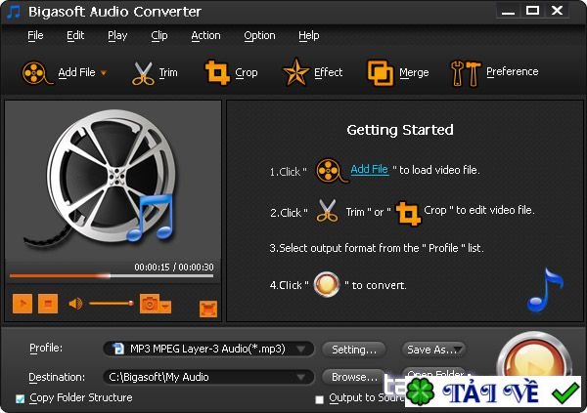Open the Action menu
This screenshot has height=413, width=587.
205,36
